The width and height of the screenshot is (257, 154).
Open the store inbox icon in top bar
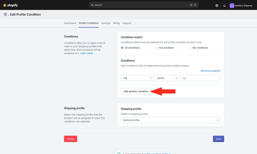click(217, 6)
